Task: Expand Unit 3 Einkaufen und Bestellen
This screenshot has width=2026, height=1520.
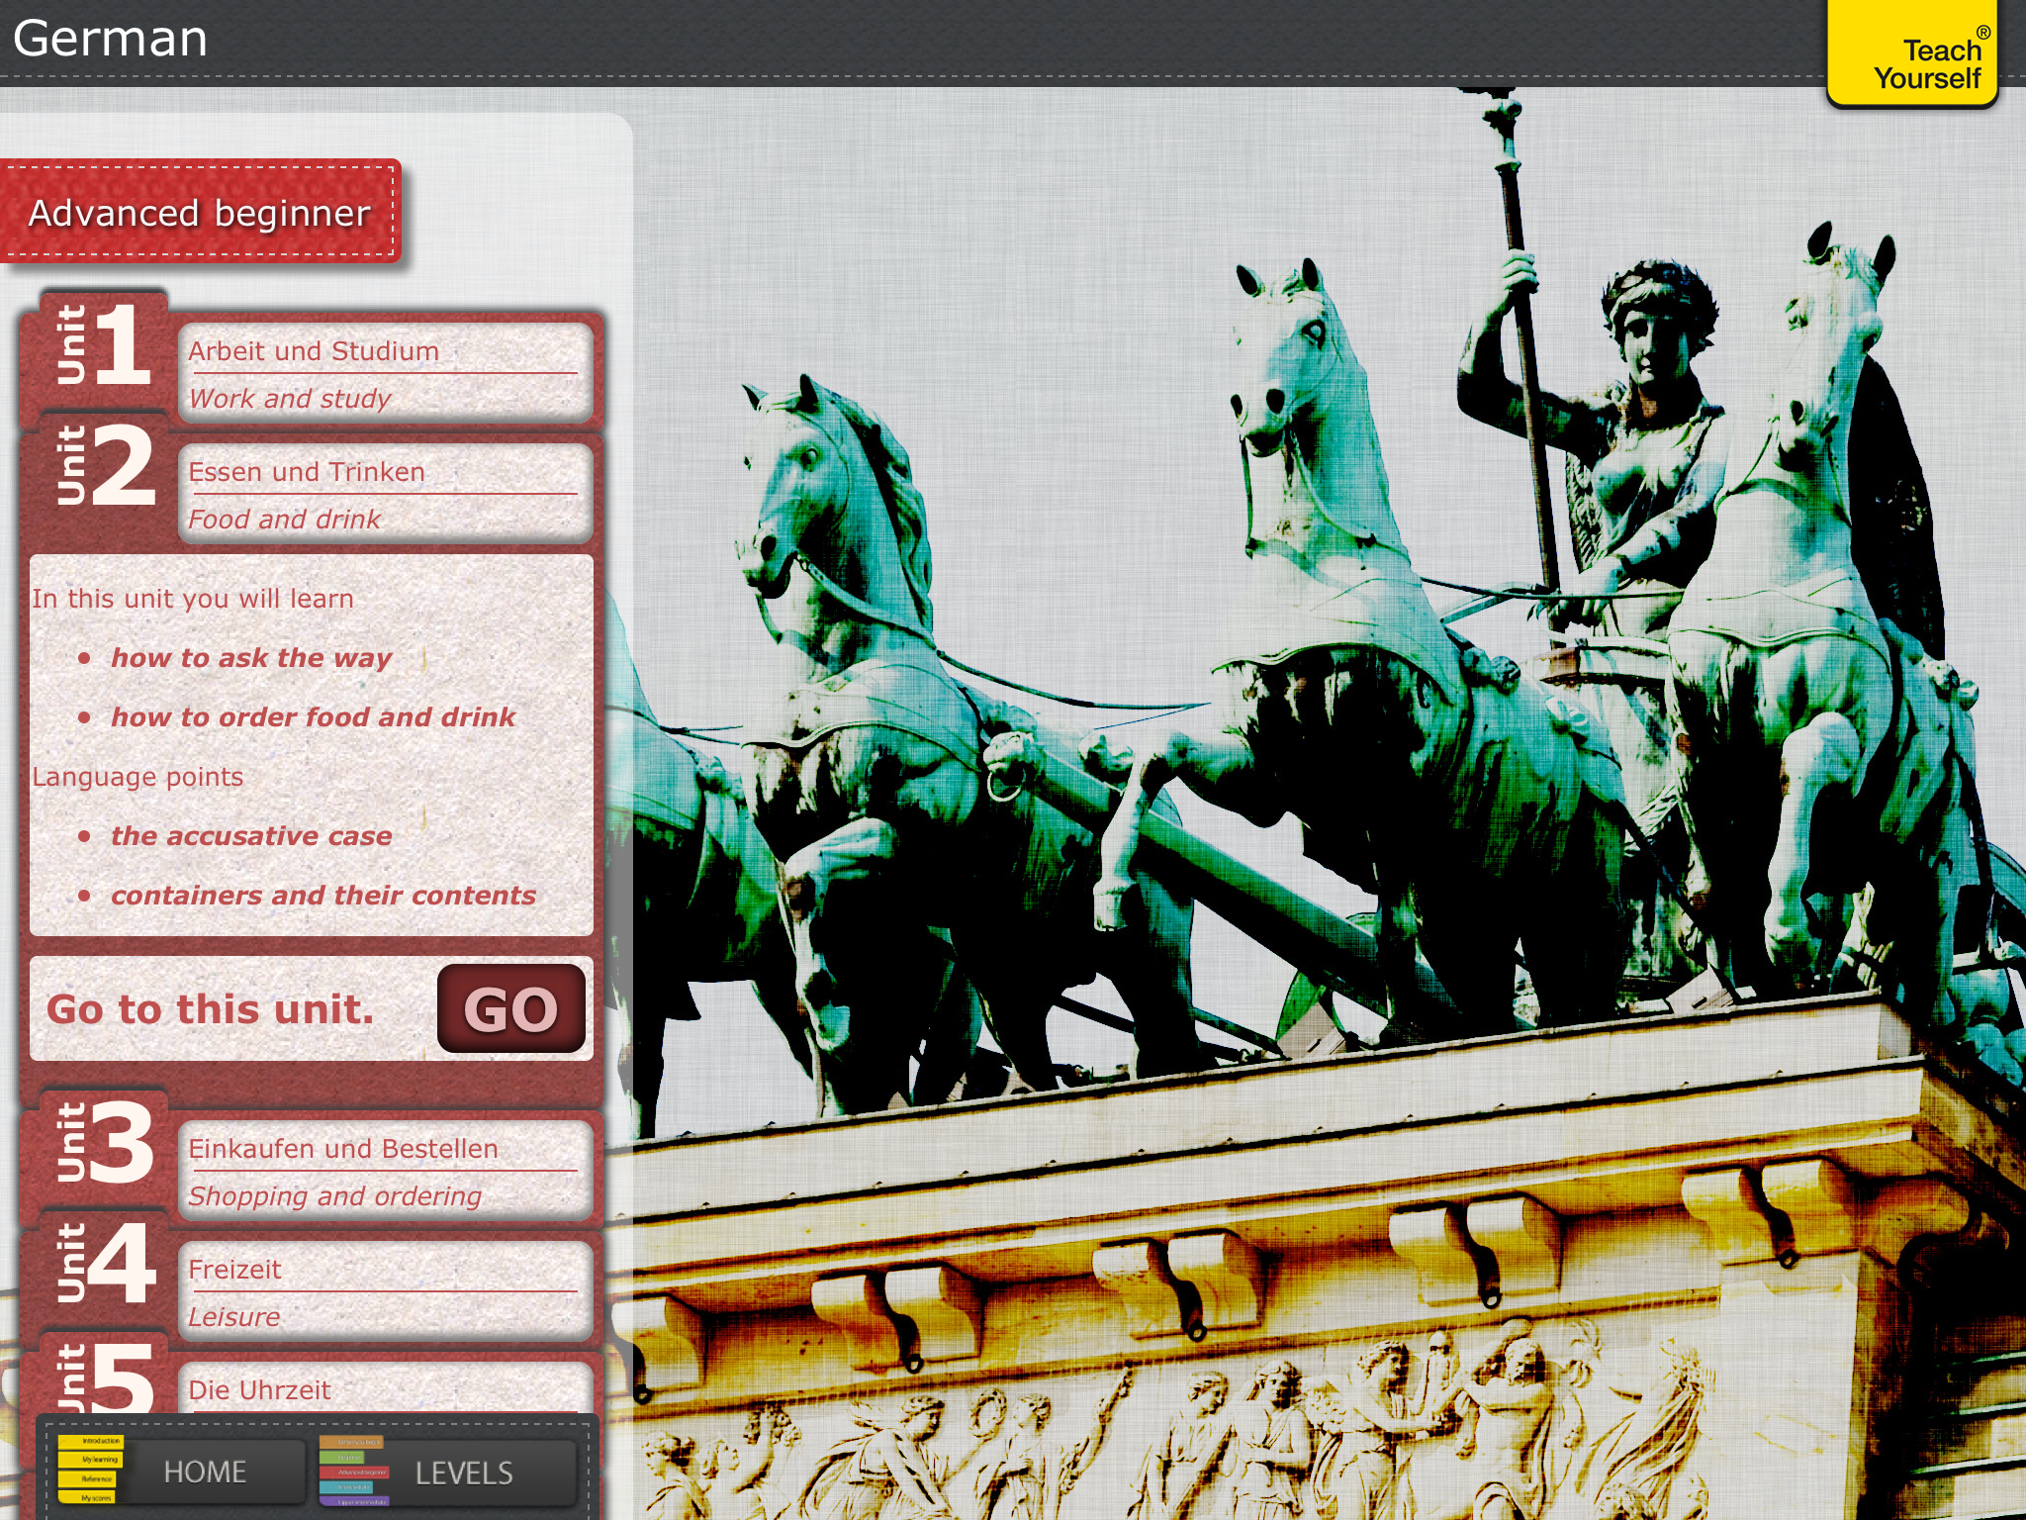Action: (x=384, y=1171)
